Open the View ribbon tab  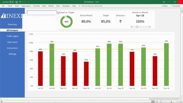(58, 6)
